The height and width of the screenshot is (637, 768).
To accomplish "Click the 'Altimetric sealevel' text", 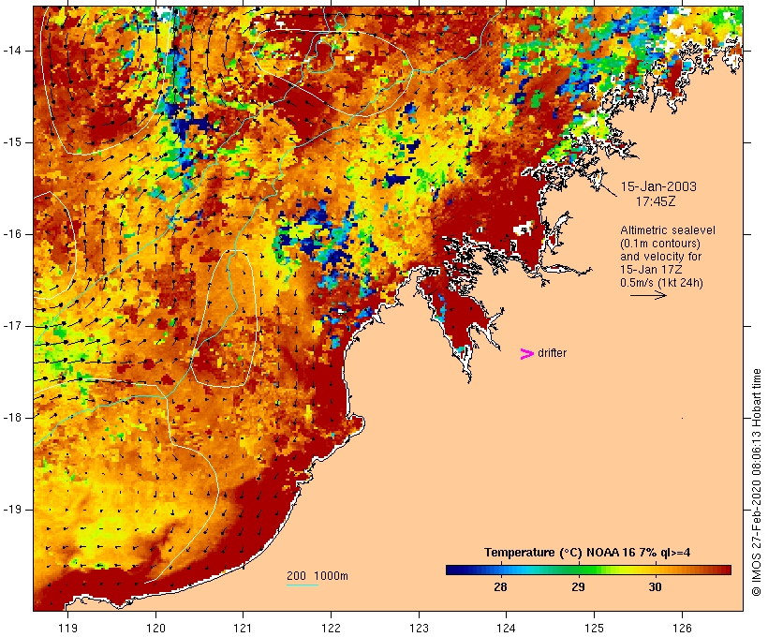I will [668, 230].
